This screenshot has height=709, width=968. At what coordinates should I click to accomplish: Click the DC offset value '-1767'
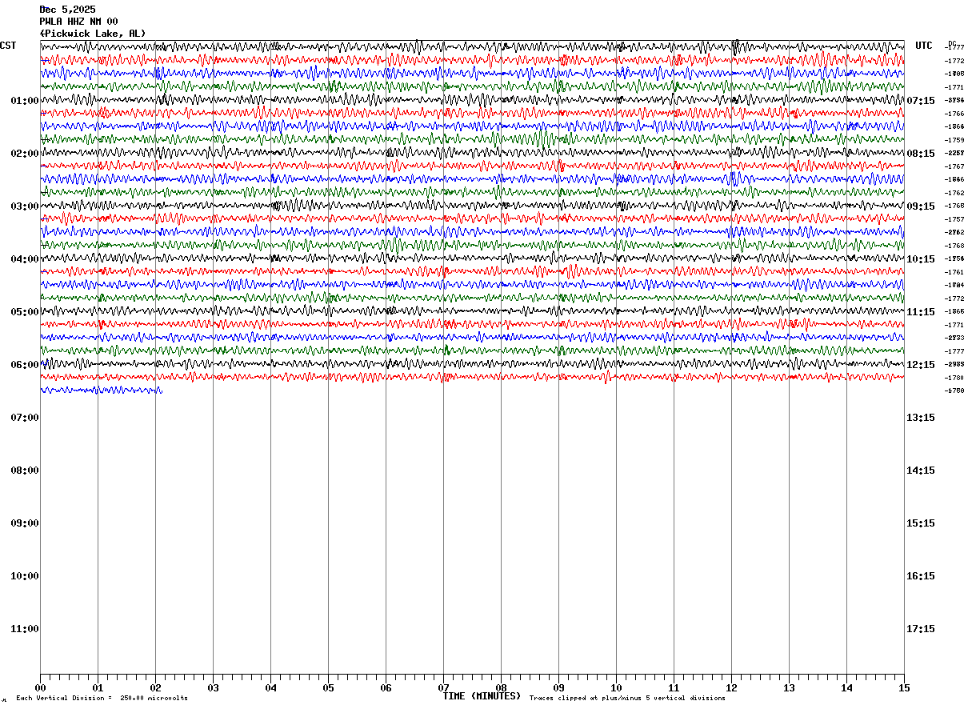pos(954,166)
